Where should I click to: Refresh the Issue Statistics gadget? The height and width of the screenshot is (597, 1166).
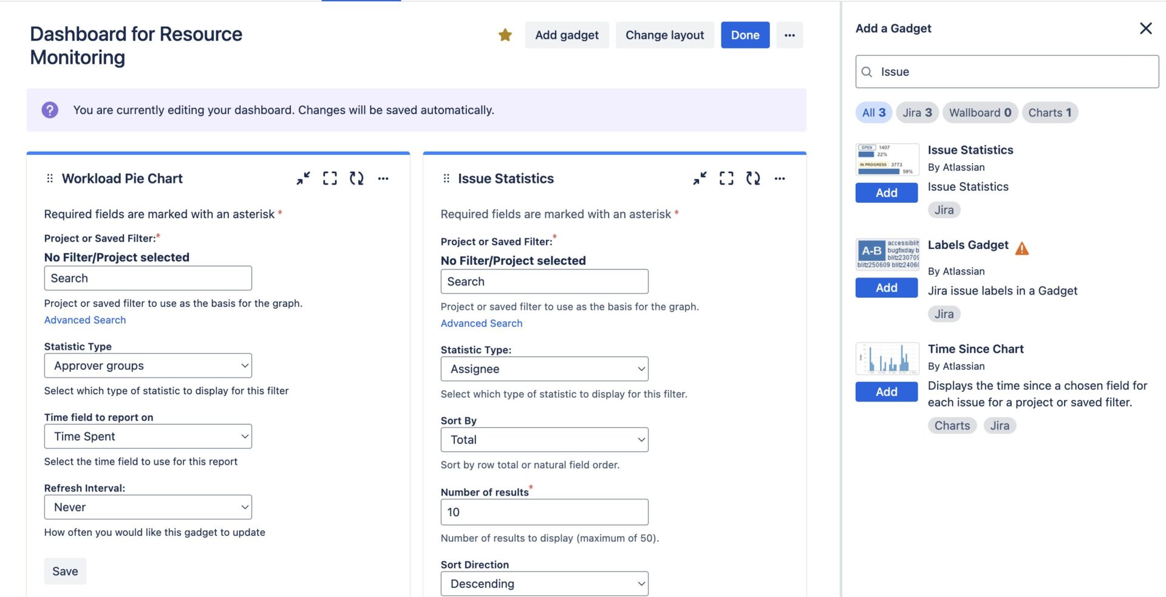pyautogui.click(x=753, y=178)
